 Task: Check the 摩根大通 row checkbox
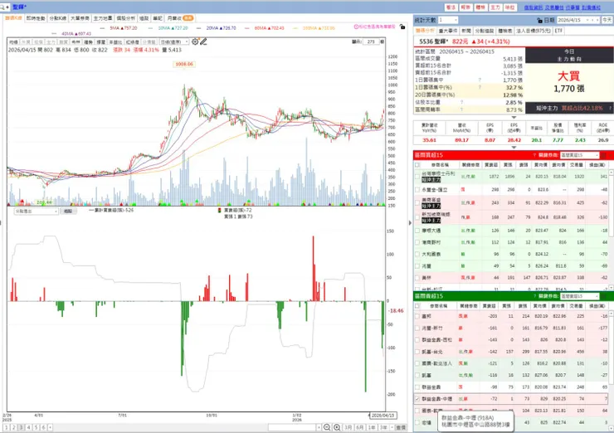(417, 231)
